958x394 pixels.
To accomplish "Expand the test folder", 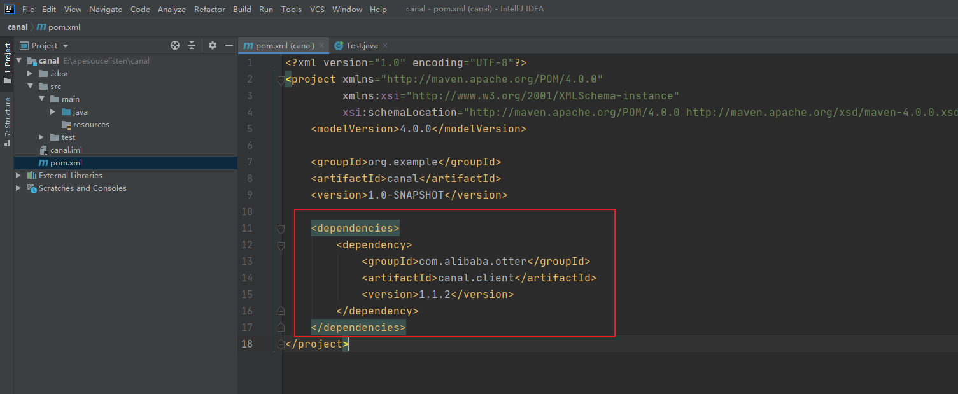I will [41, 137].
